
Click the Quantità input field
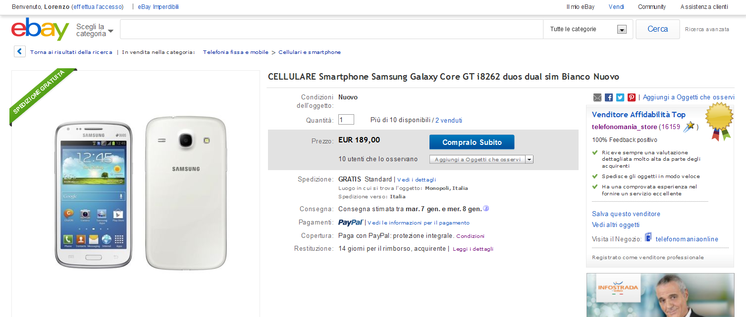tap(346, 120)
